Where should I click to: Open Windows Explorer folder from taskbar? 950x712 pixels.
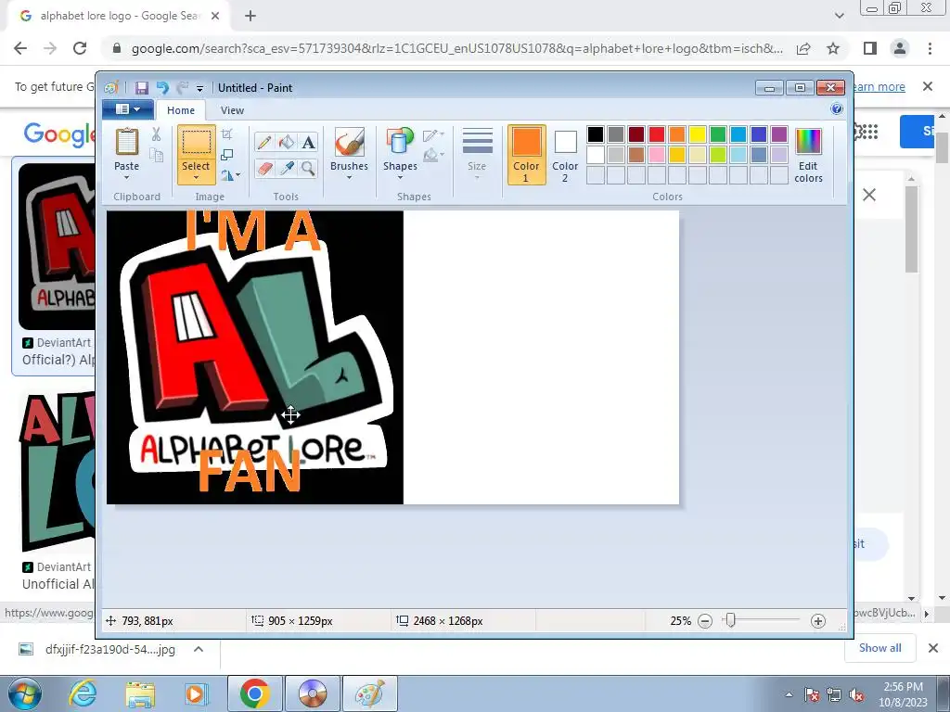pos(140,693)
